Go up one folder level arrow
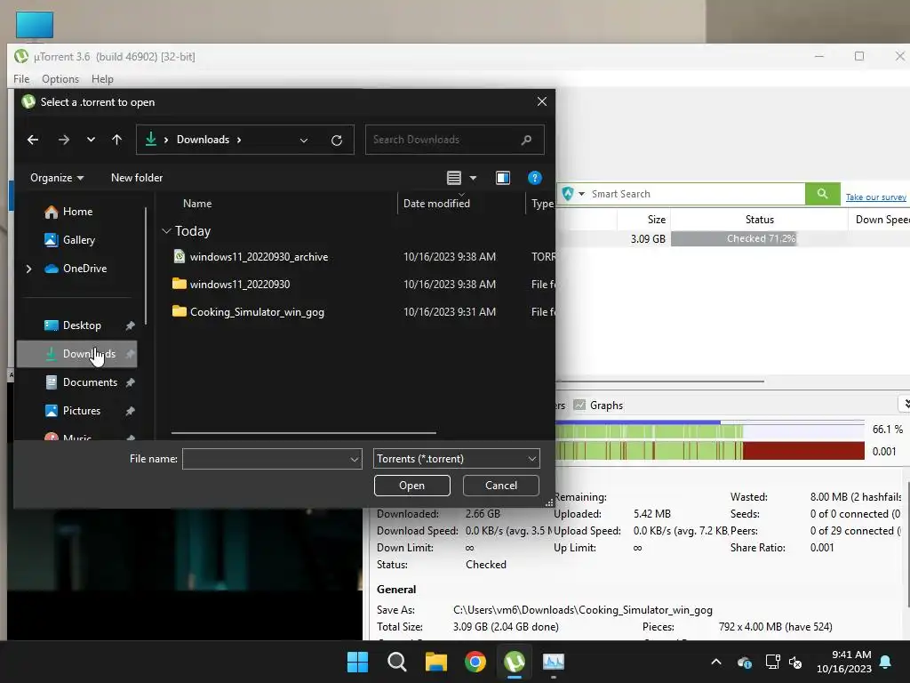The image size is (910, 683). tap(116, 140)
